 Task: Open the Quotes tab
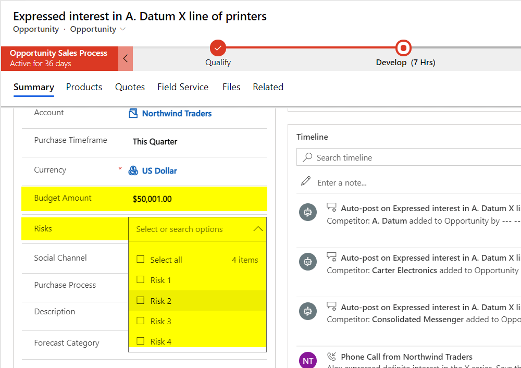[x=130, y=87]
